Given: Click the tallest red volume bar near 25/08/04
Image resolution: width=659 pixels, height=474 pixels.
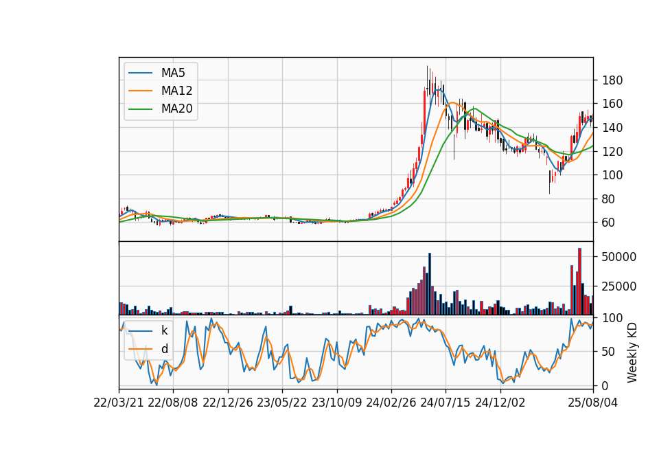Looking at the screenshot, I should pyautogui.click(x=579, y=282).
